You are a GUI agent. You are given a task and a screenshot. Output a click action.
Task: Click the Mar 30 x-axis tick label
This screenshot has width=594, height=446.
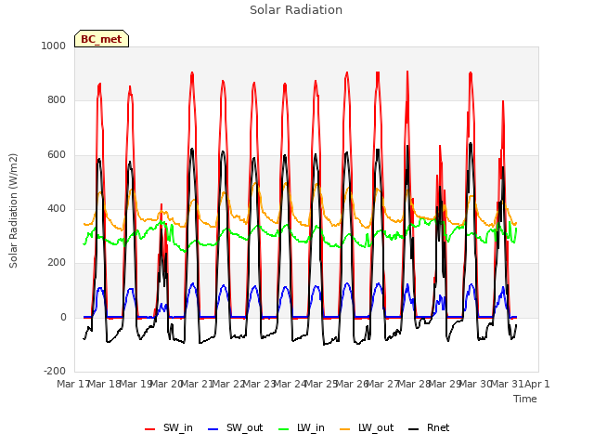tap(475, 384)
